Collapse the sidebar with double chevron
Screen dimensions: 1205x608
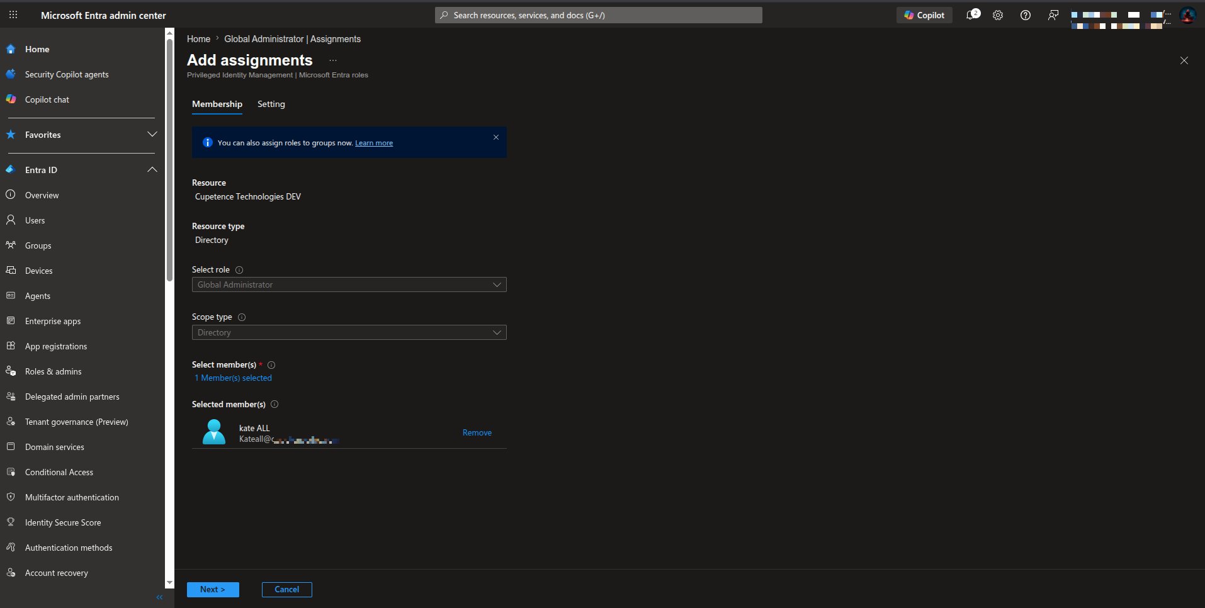click(159, 597)
